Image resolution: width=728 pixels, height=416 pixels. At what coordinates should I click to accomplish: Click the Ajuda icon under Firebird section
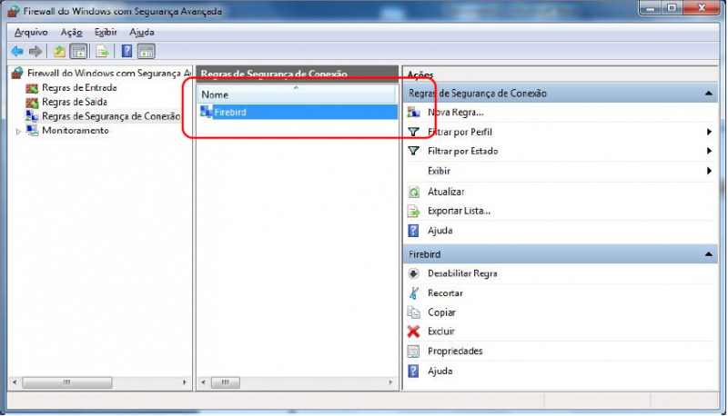413,371
